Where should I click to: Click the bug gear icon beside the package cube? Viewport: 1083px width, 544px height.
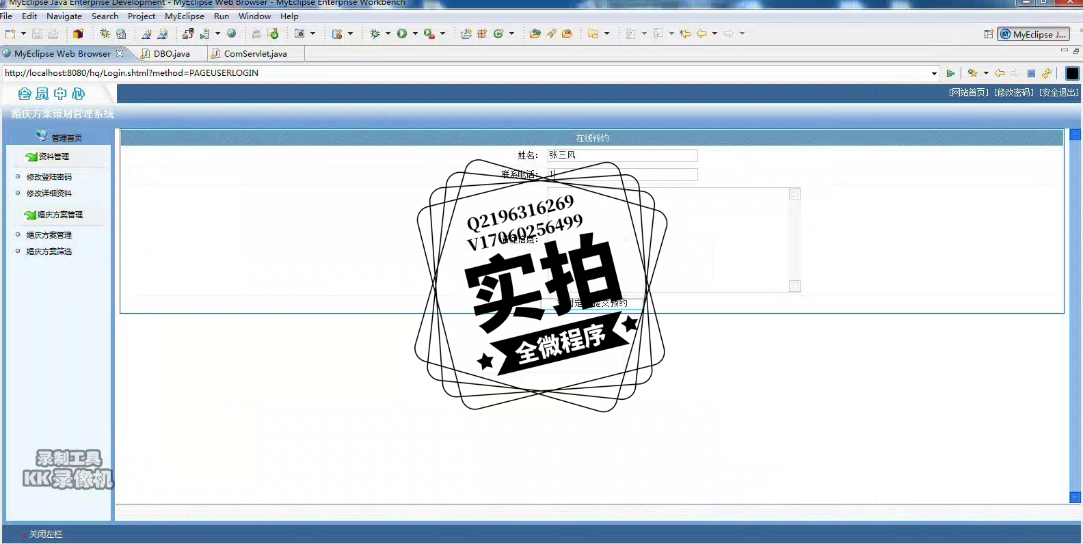[105, 33]
